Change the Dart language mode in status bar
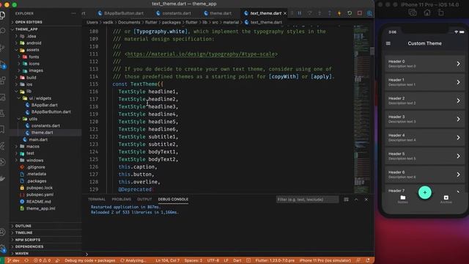The width and height of the screenshot is (469, 264). point(237,260)
